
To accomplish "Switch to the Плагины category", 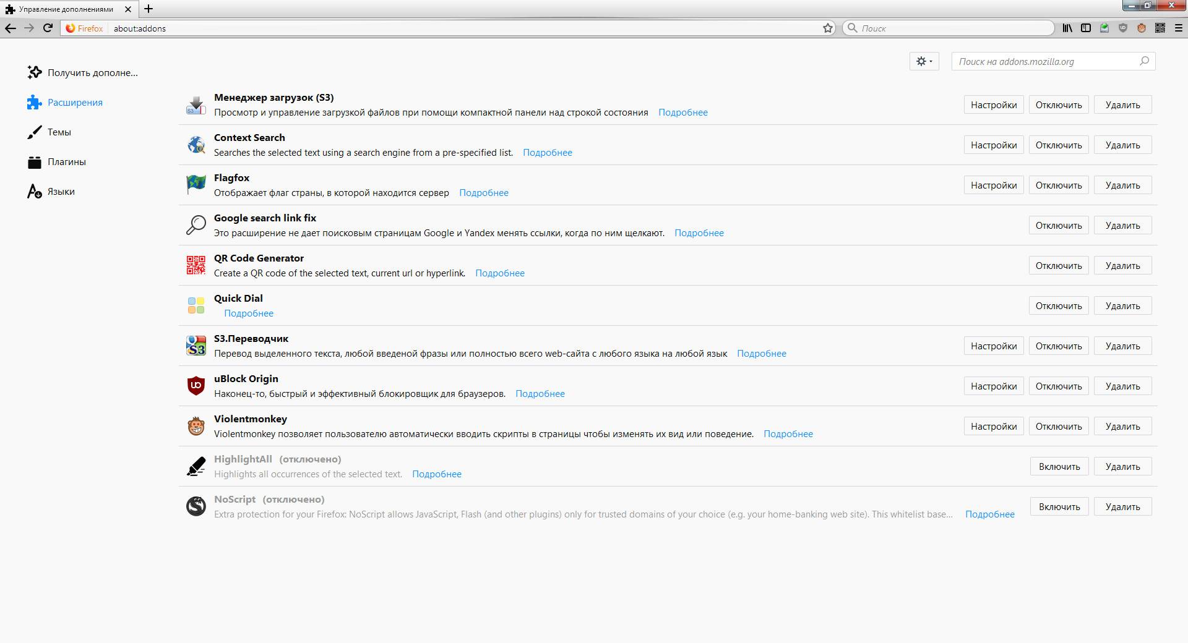I will tap(57, 161).
